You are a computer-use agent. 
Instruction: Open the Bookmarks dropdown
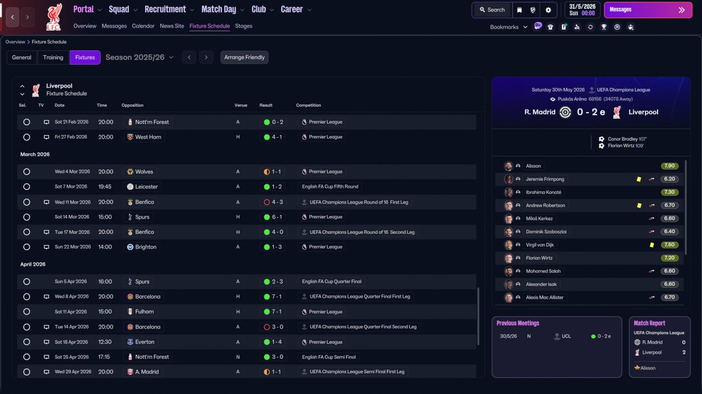click(509, 27)
